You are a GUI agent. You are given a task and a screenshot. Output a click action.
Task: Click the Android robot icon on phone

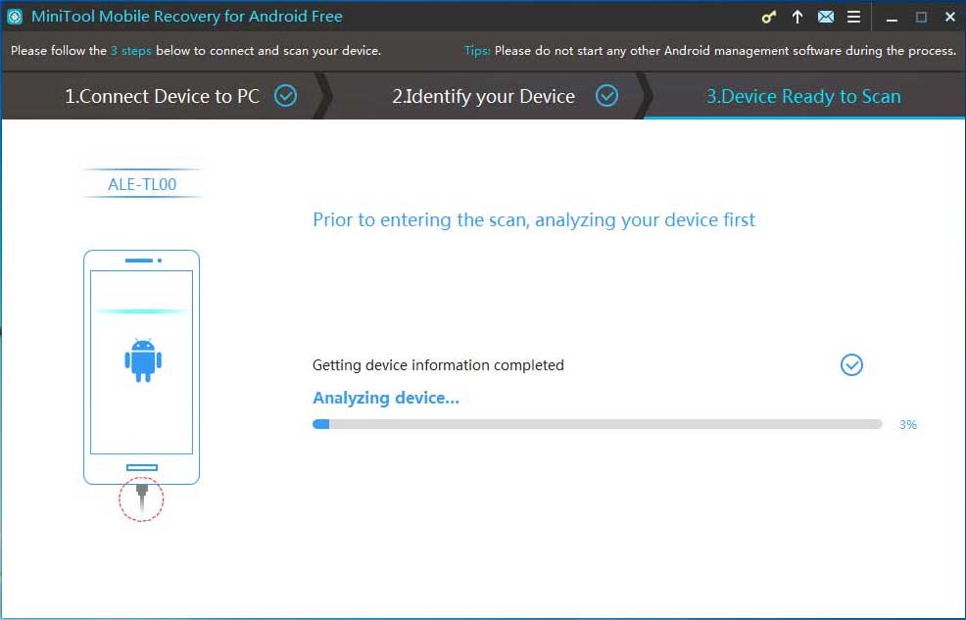pyautogui.click(x=143, y=360)
